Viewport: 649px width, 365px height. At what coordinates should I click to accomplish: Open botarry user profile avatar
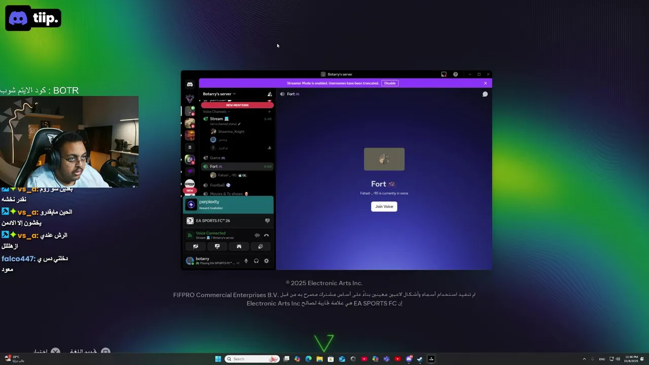tap(190, 261)
